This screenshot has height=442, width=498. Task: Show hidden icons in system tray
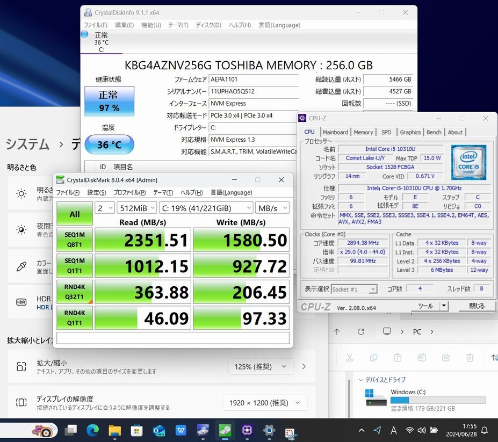(362, 431)
